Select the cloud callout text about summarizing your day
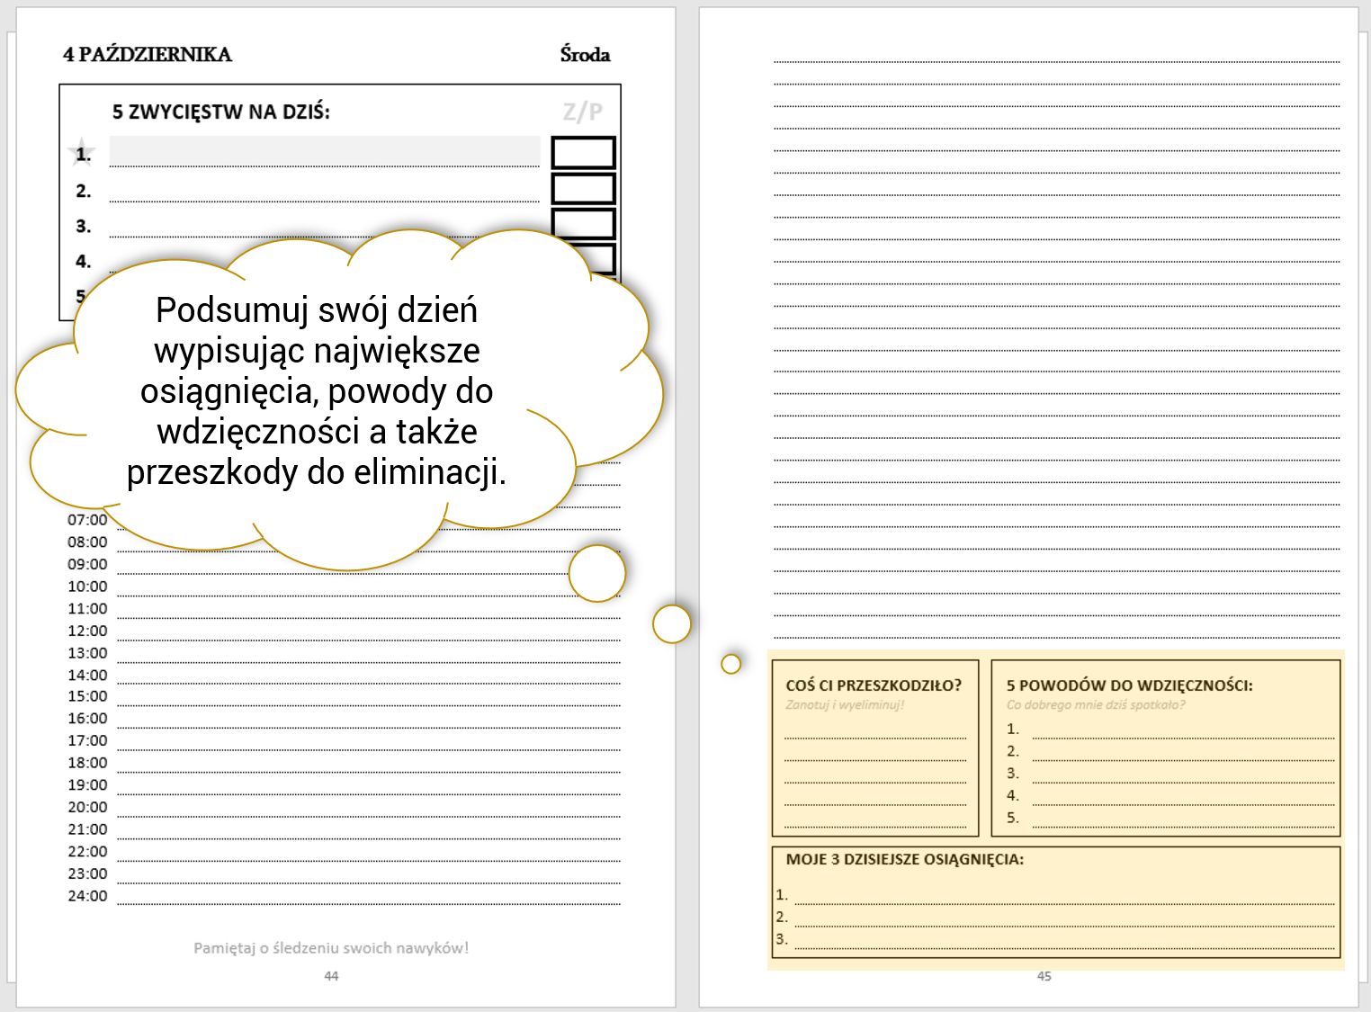Image resolution: width=1371 pixels, height=1012 pixels. point(317,390)
